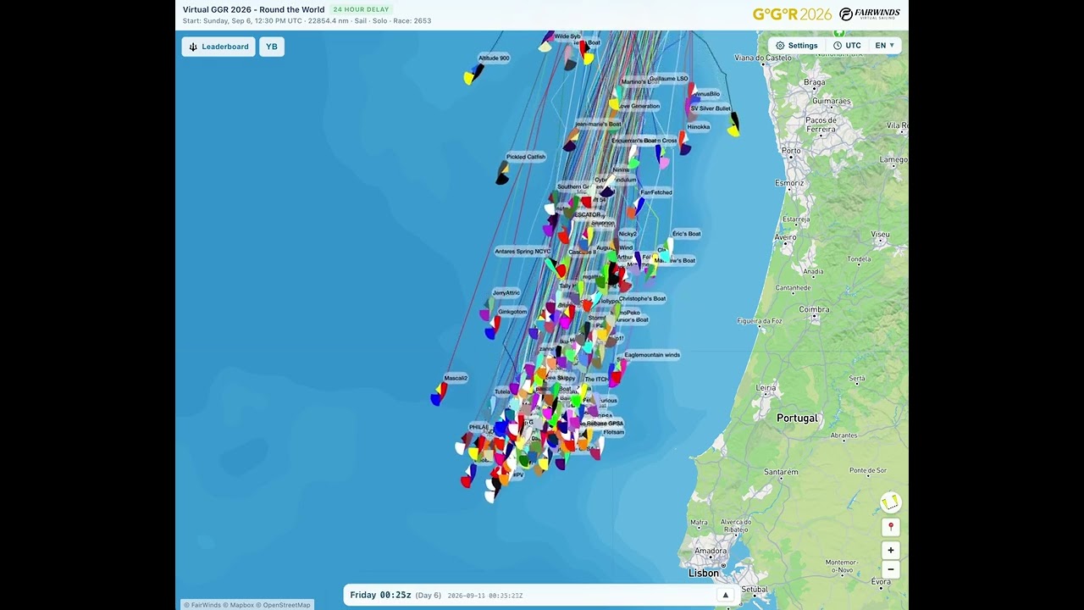This screenshot has height=610, width=1084.
Task: Click the OpenStreetMap attribution link
Action: tap(283, 605)
